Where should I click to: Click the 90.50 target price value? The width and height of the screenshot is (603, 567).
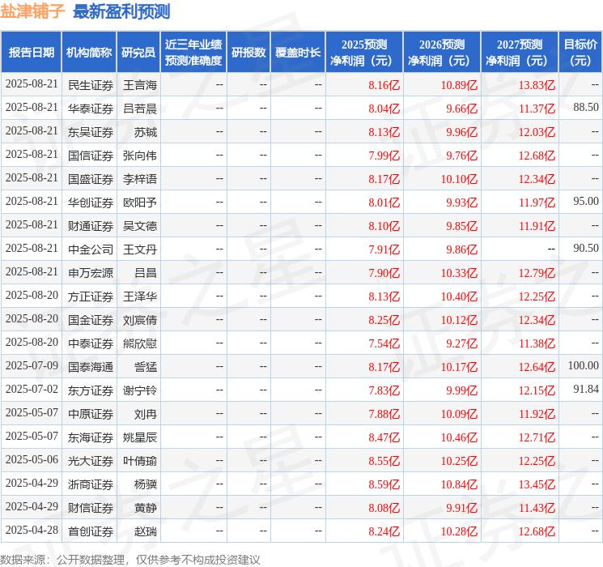click(586, 249)
